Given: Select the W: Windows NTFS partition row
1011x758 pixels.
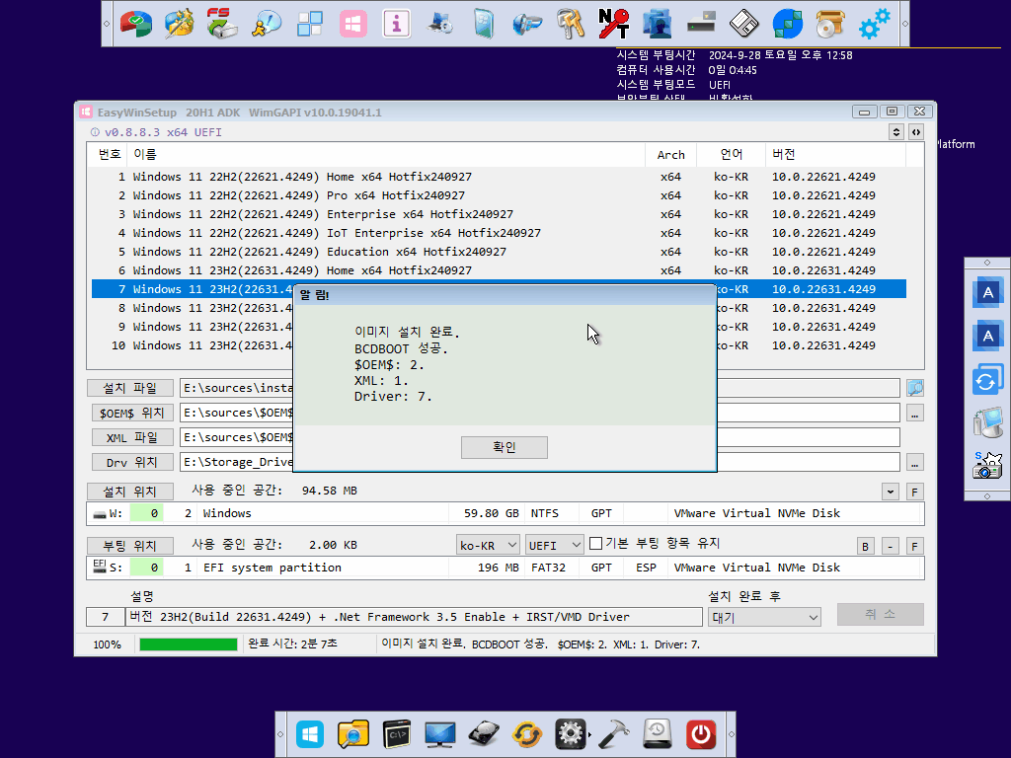Looking at the screenshot, I should coord(505,513).
